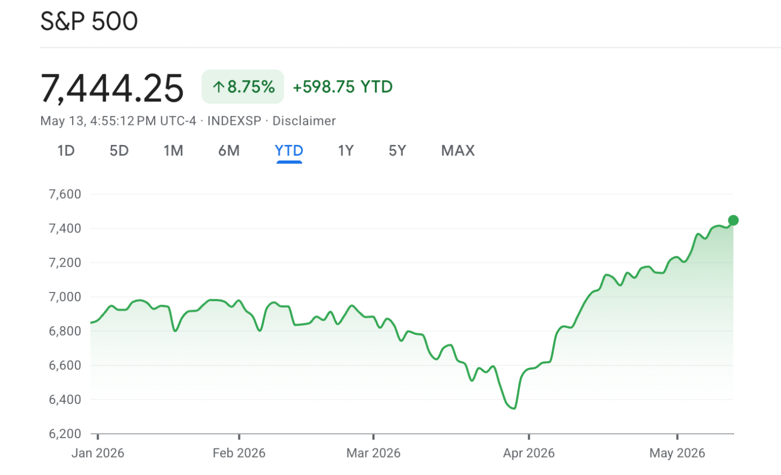Click the Feb 2026 axis marker

(239, 453)
